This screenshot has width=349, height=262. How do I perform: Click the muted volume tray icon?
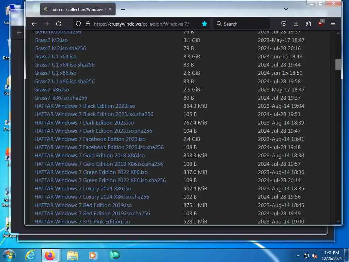point(315,256)
